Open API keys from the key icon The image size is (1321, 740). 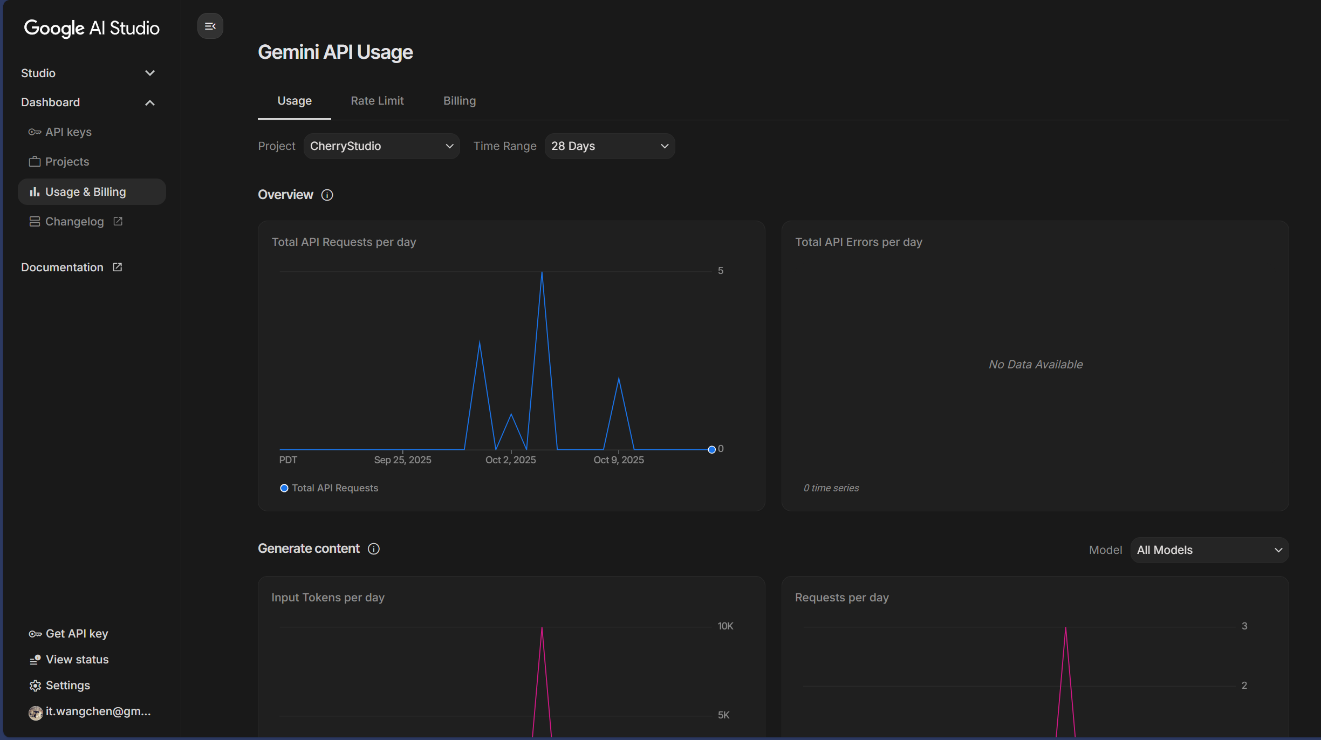35,132
